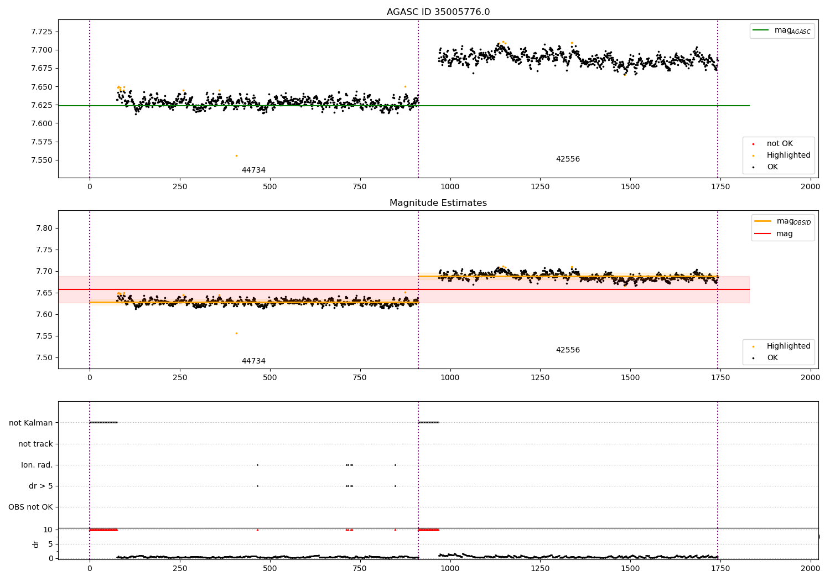Screen dimensions: 830x581
Task: Click 42556 label in the Magnitude Estimates plot
Action: point(568,350)
